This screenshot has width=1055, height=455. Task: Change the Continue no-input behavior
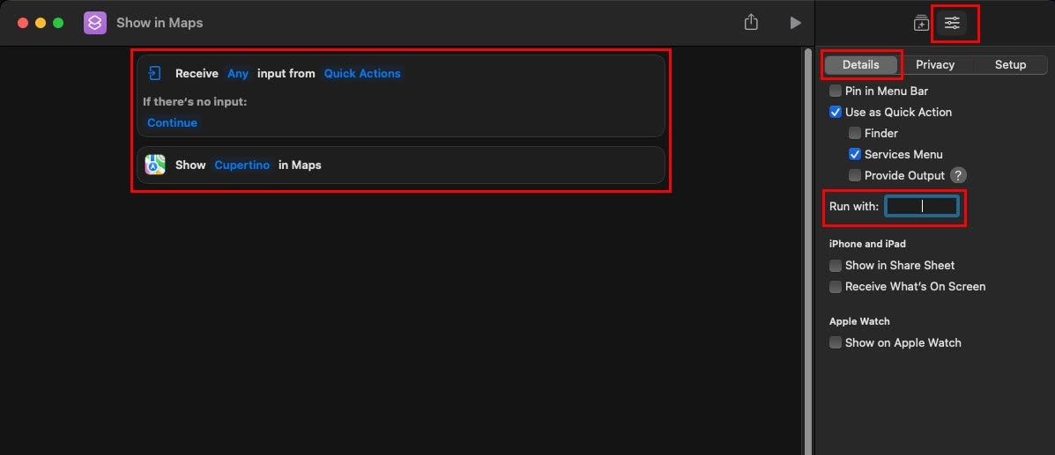tap(172, 122)
